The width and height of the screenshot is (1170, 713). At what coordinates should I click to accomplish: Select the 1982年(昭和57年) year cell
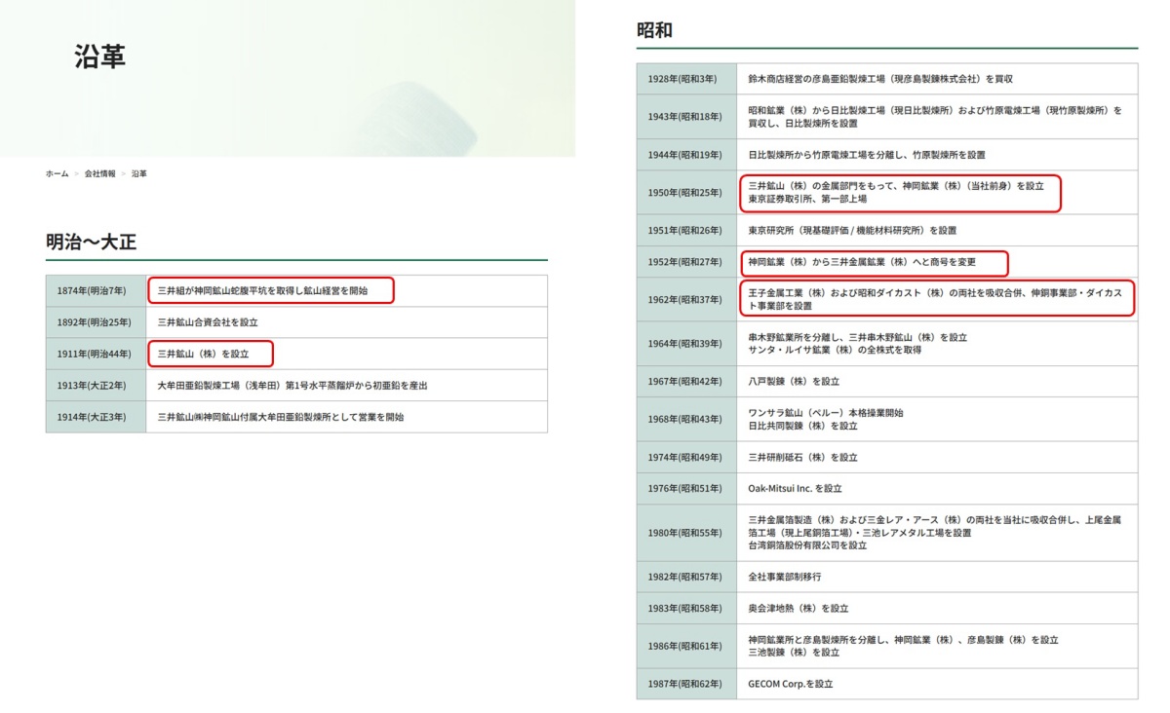tap(686, 577)
